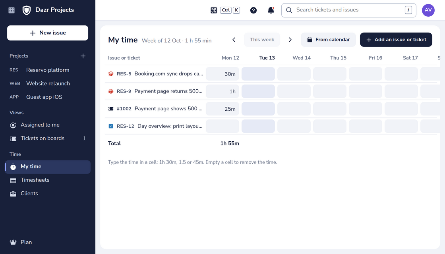The height and width of the screenshot is (254, 445).
Task: Click Tuesday cell for RES-9
Action: pyautogui.click(x=258, y=91)
